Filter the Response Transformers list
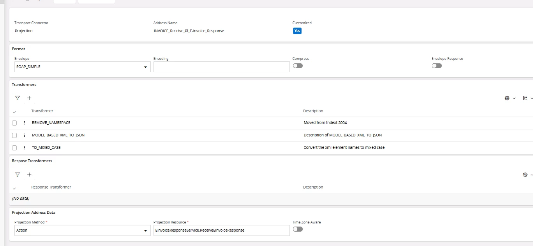Screen dimensions: 533x246 tap(17, 174)
